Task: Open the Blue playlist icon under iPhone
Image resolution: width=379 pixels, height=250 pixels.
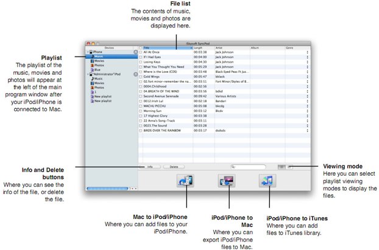Action: [x=93, y=70]
